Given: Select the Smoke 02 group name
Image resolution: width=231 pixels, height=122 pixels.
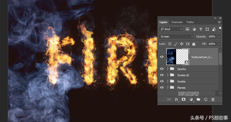Looking at the screenshot, I should point(183,75).
